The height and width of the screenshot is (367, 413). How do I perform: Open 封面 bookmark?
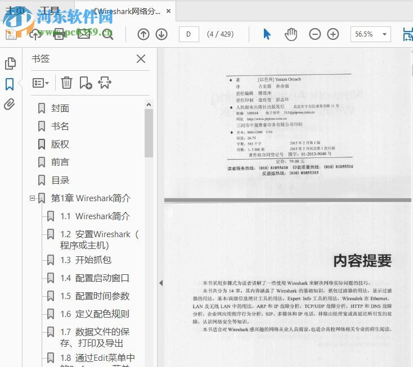tap(60, 108)
